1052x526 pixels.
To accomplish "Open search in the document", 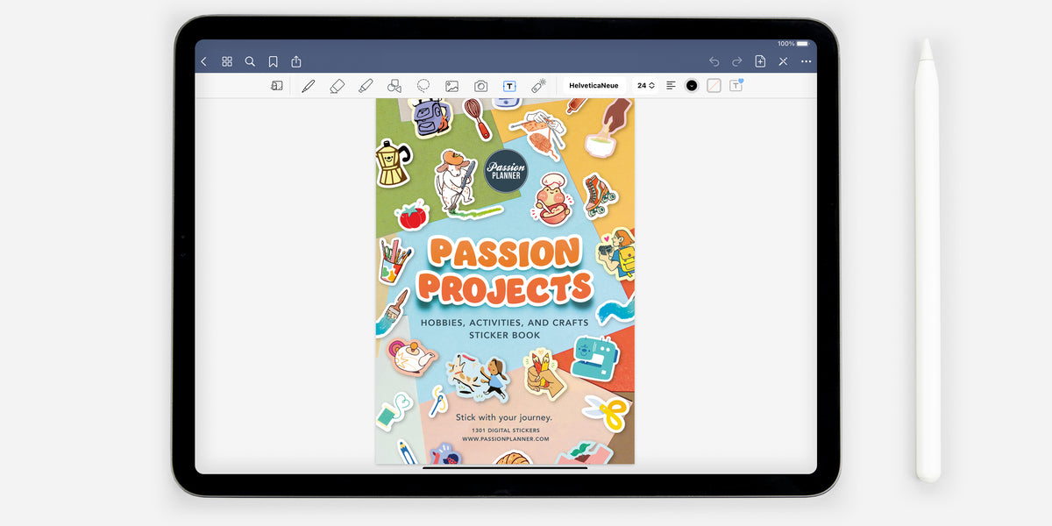I will point(249,61).
